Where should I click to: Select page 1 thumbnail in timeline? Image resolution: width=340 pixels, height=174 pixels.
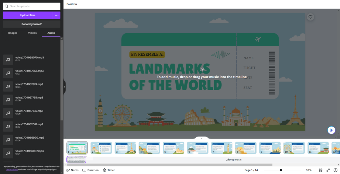click(77, 148)
